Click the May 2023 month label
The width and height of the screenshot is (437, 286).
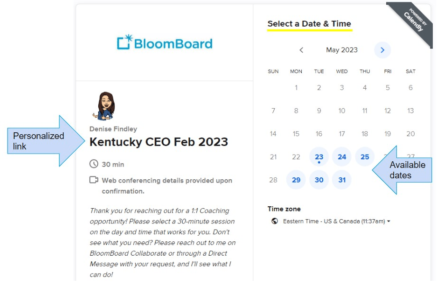click(342, 50)
